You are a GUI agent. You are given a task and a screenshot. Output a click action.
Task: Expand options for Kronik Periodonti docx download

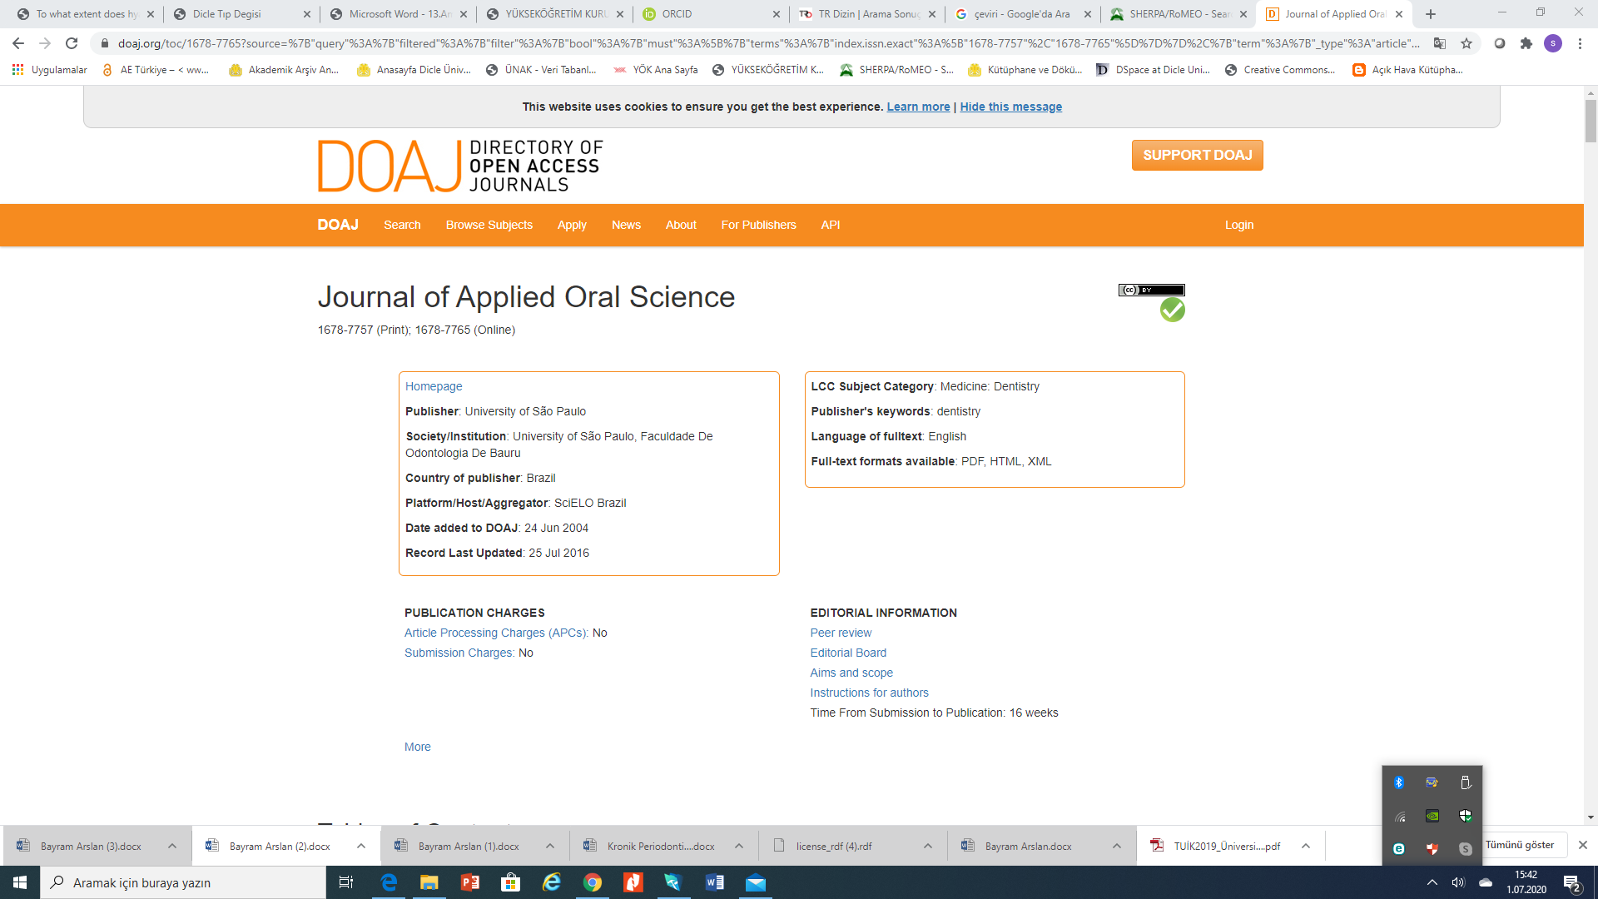(x=739, y=846)
